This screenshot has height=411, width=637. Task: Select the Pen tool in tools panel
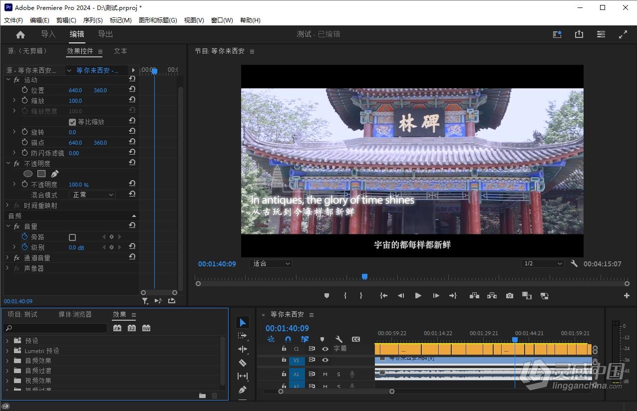pyautogui.click(x=243, y=389)
